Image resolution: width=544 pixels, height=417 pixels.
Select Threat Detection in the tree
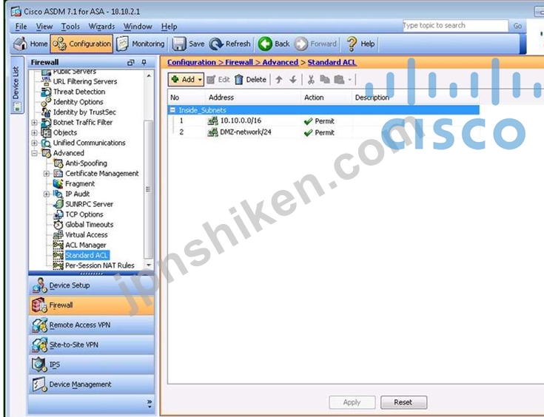pos(78,92)
